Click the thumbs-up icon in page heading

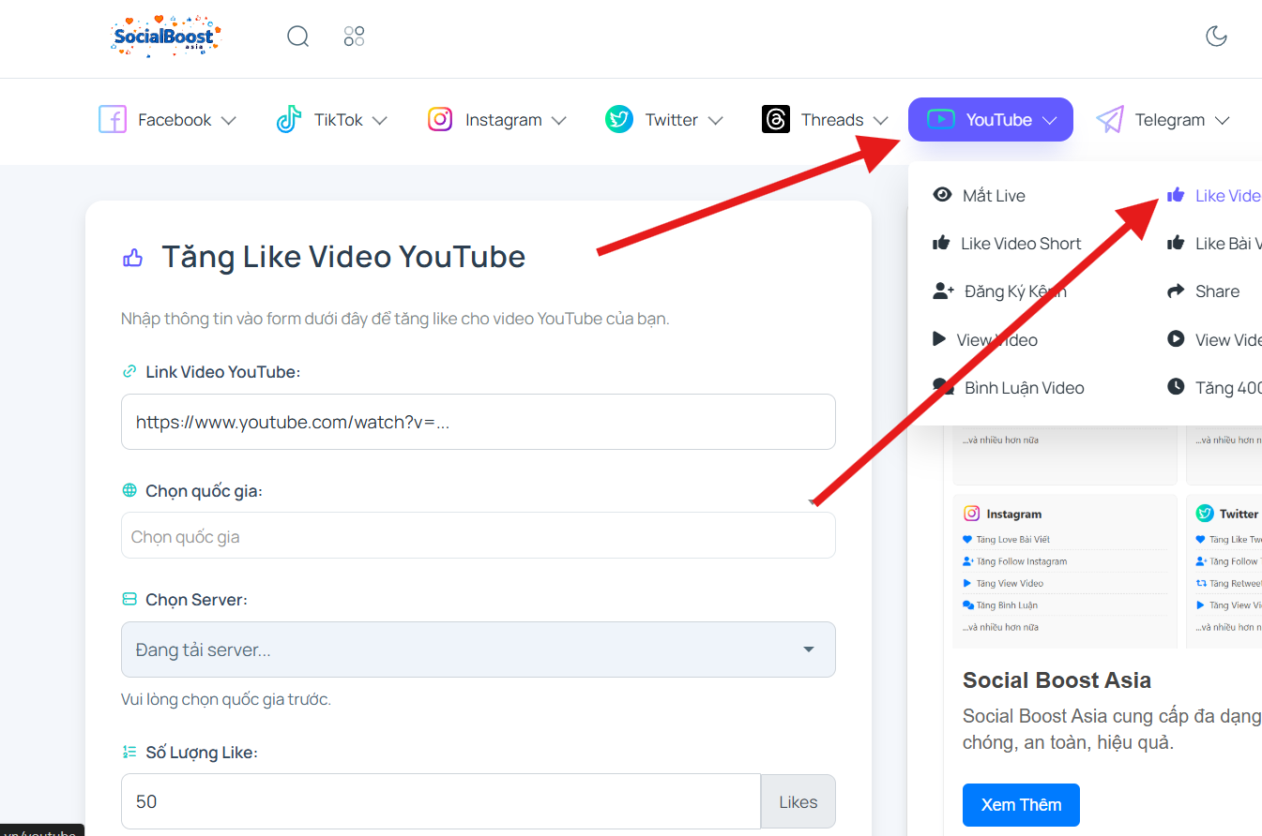[x=133, y=257]
